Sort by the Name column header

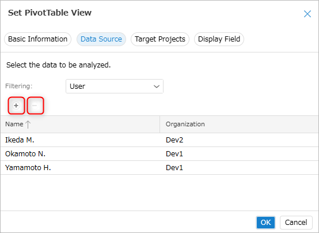tap(80, 125)
